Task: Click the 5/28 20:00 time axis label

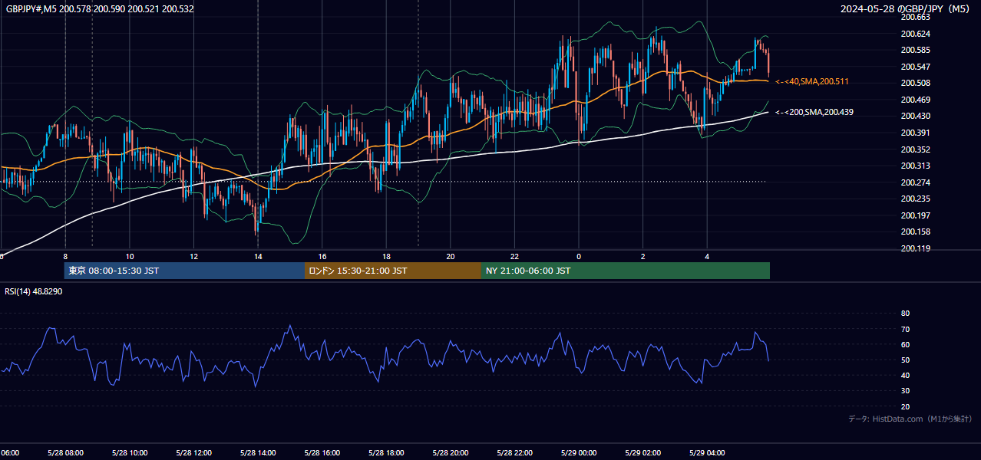Action: [450, 452]
